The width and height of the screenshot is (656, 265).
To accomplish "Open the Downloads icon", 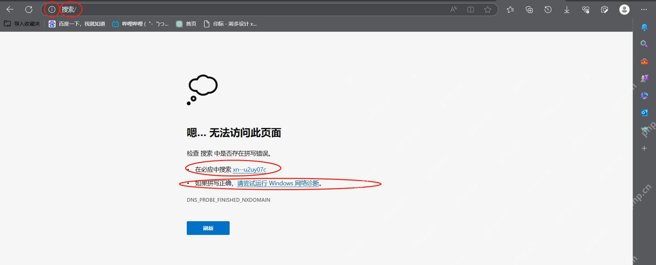I will pyautogui.click(x=567, y=10).
